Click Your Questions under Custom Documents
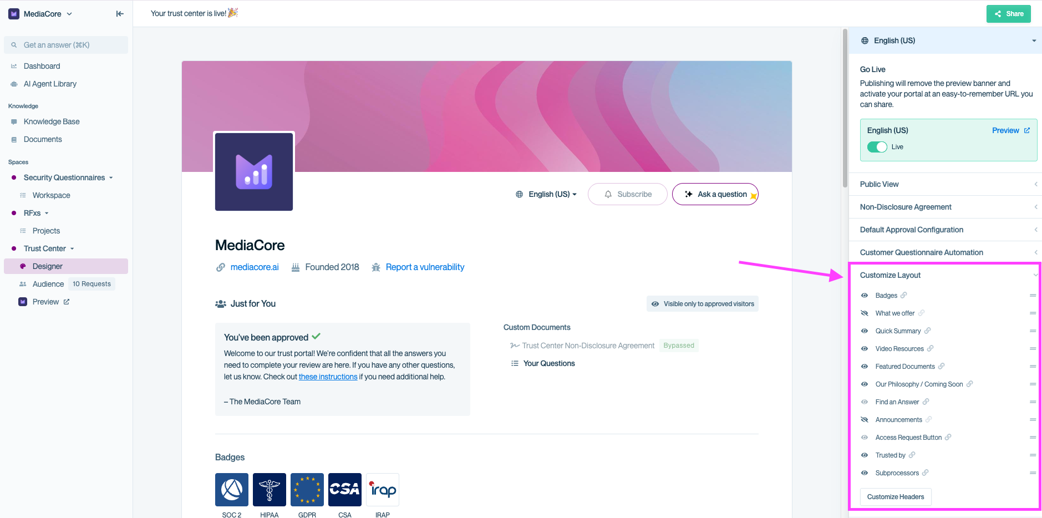 (x=549, y=363)
